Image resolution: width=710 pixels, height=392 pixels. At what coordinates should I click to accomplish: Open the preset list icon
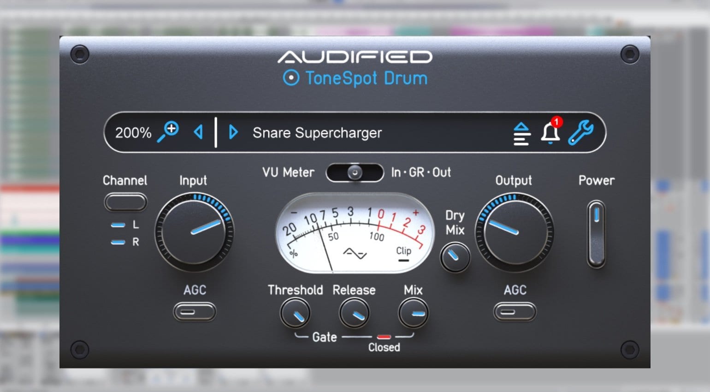tap(521, 132)
